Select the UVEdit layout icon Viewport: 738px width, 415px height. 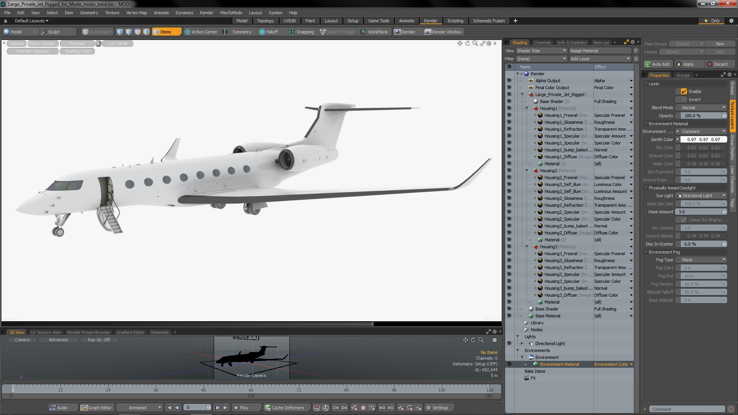coord(289,21)
